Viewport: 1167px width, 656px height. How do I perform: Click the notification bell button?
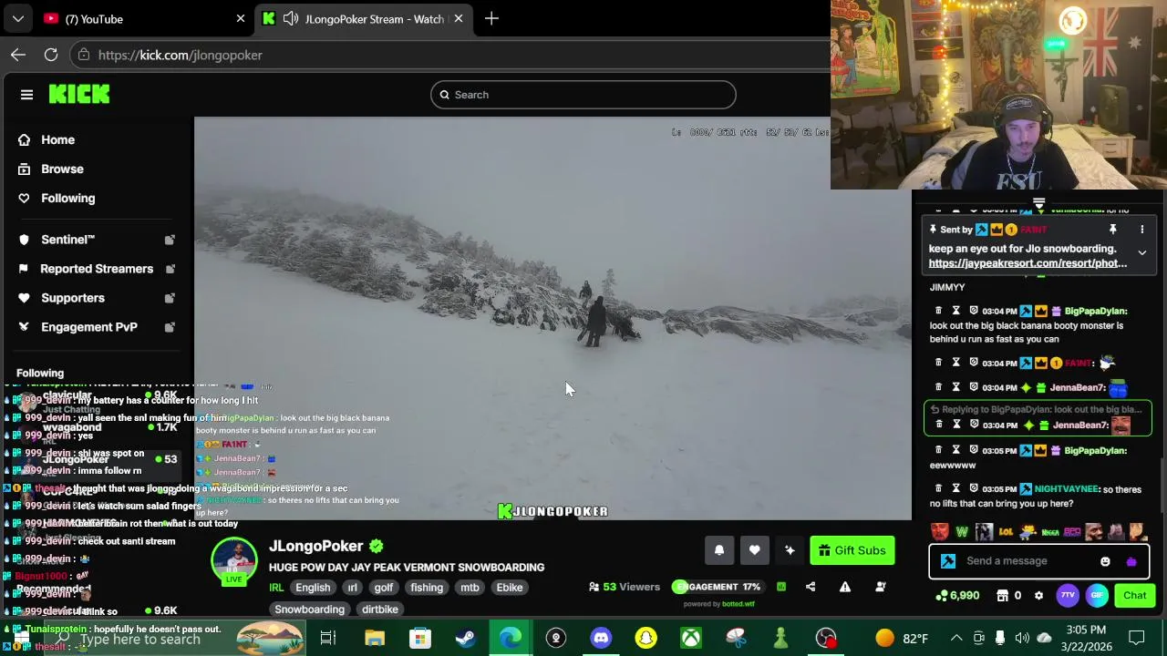pos(719,550)
